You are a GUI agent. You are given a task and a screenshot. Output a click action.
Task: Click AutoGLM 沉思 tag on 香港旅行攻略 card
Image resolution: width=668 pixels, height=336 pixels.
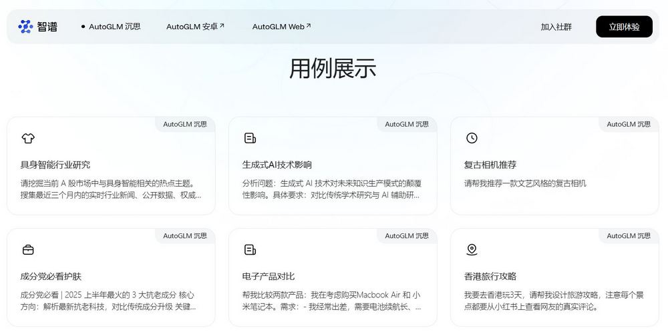(x=629, y=235)
